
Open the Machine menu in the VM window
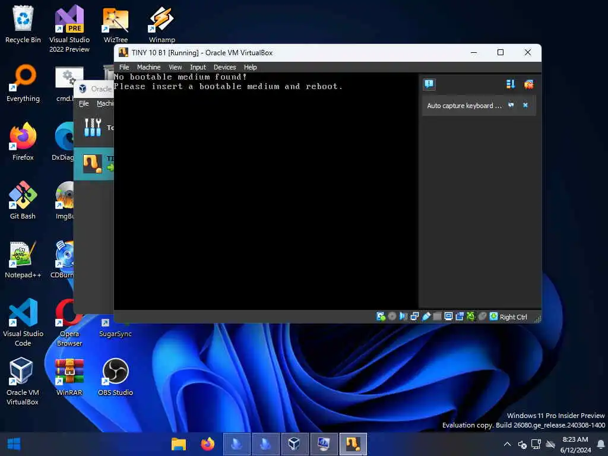tap(148, 67)
